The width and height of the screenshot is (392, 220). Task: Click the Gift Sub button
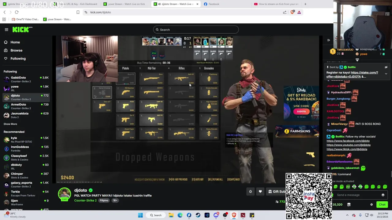(x=276, y=192)
